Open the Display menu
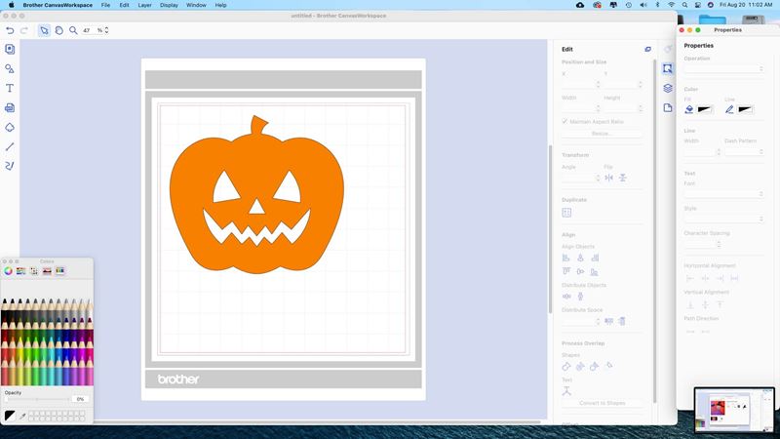Screen dimensions: 780x439 tap(170, 5)
